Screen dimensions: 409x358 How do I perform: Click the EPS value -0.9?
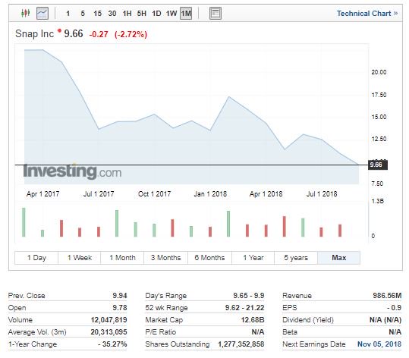click(394, 308)
